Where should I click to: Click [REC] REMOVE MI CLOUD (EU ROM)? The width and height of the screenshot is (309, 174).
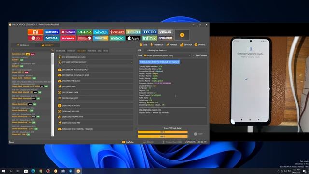tap(96, 75)
